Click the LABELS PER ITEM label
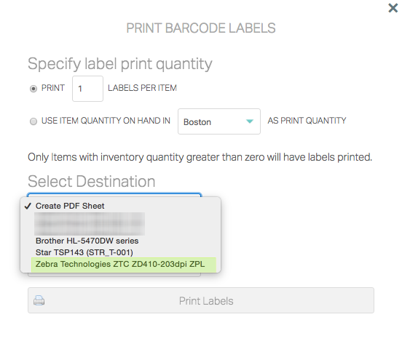 [x=142, y=88]
